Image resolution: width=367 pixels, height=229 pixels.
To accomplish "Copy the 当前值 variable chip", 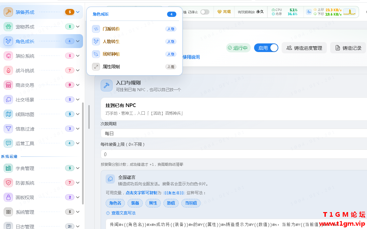I will pos(191,203).
